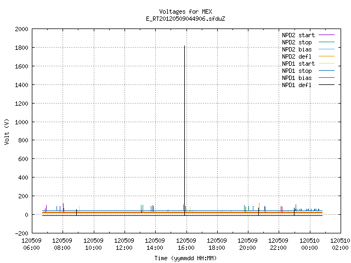This screenshot has width=351, height=263.
Task: Click the '120509 14:00' time axis label
Action: click(x=155, y=244)
